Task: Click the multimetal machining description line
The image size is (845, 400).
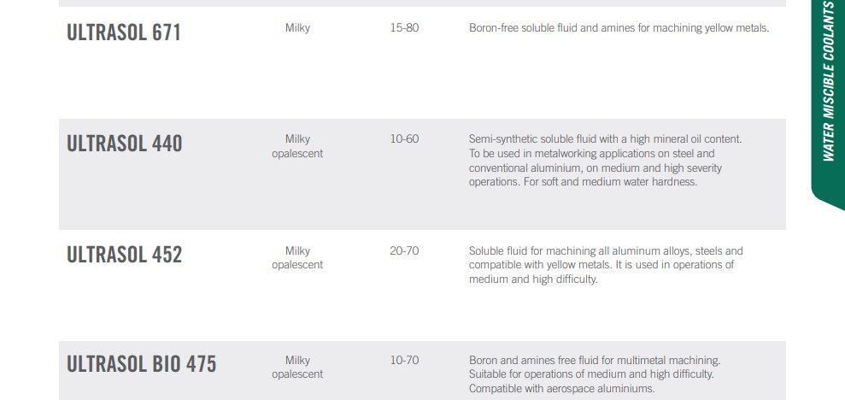Action: (595, 360)
